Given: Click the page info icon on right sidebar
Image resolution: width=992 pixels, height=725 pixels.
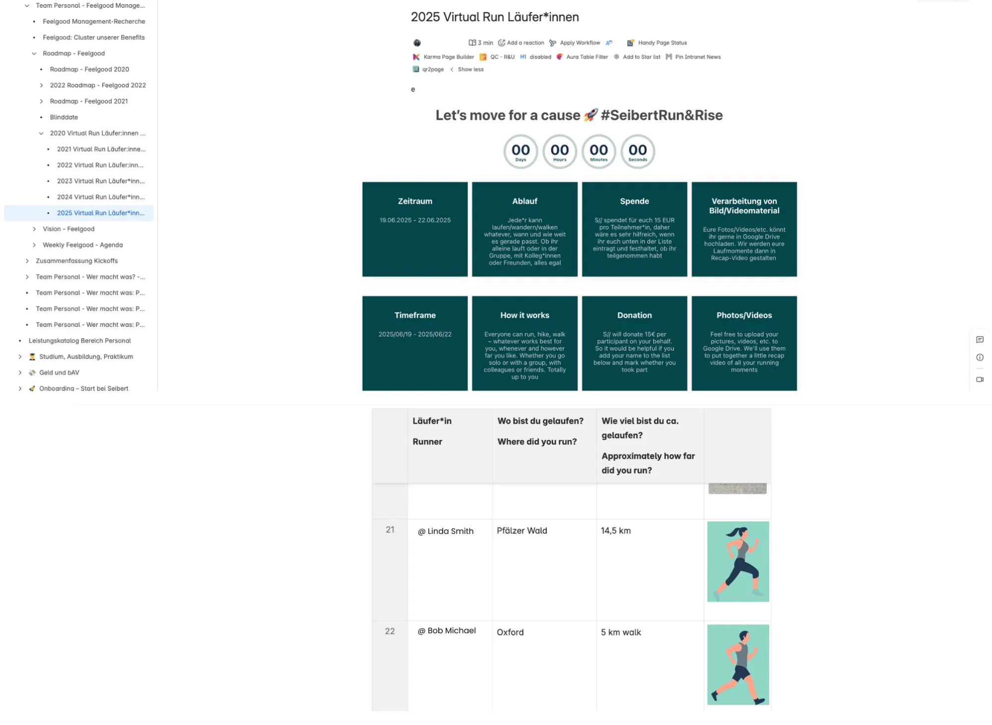Looking at the screenshot, I should (979, 358).
